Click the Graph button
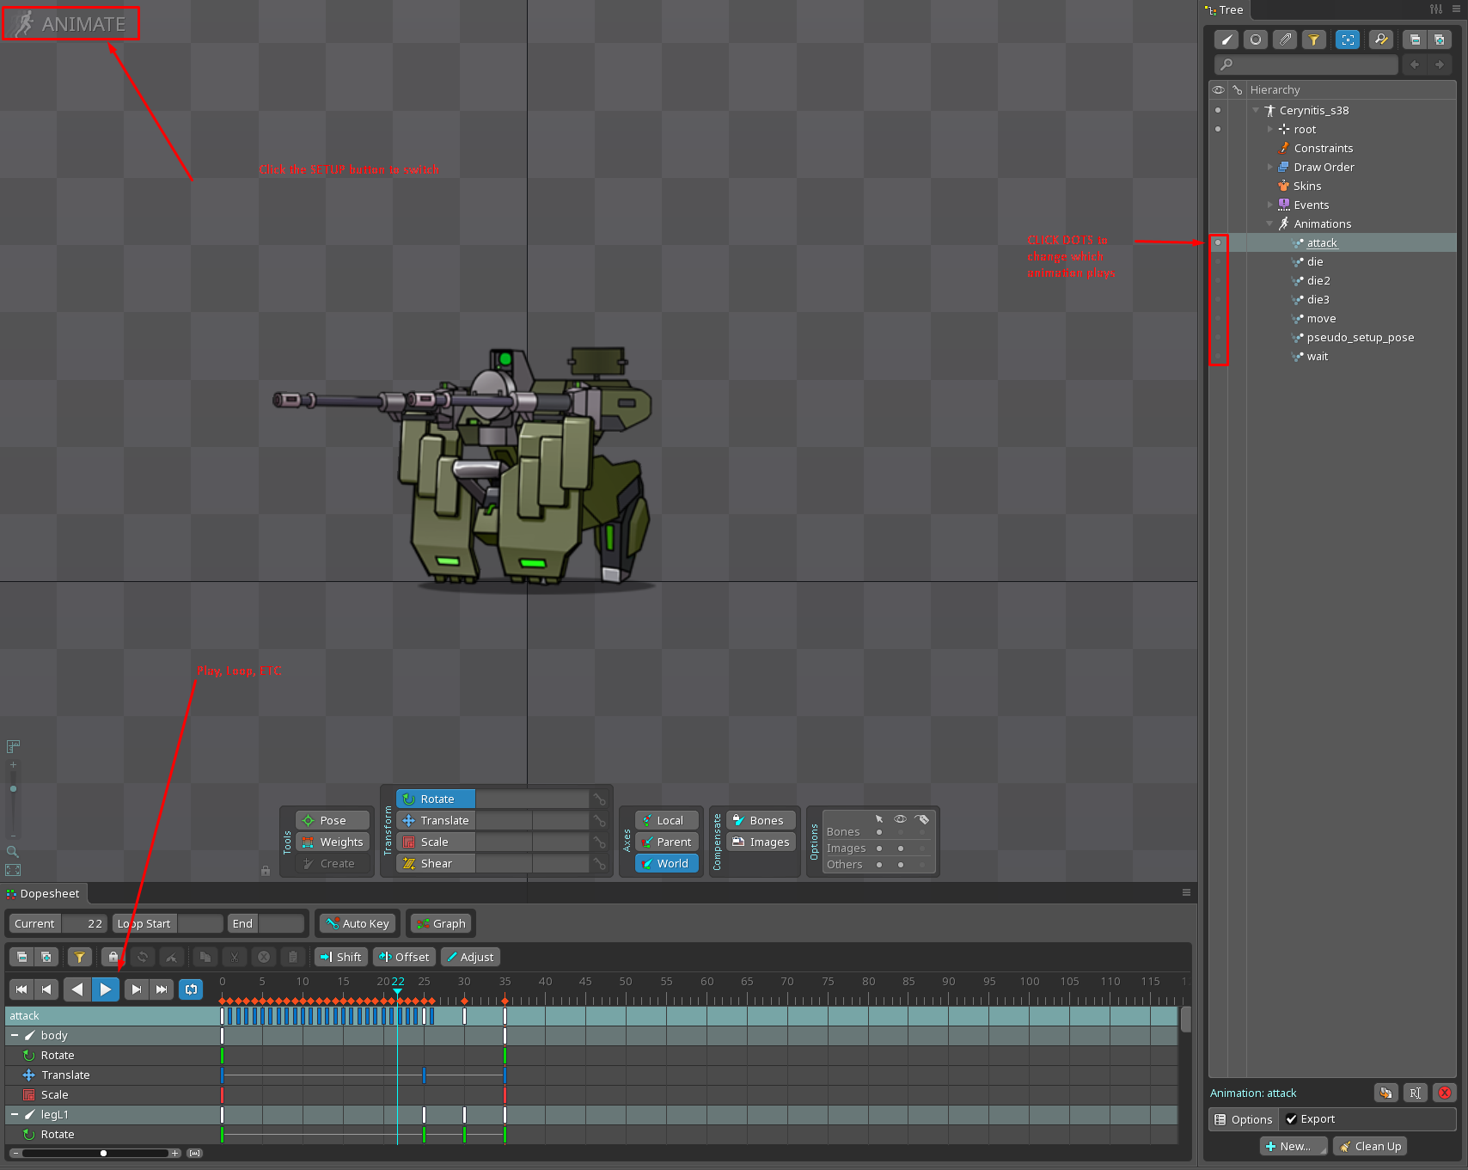Viewport: 1468px width, 1170px height. coord(441,923)
